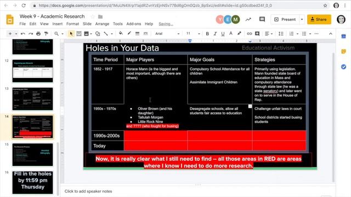Expand the bulleted list style dropdown

[x=310, y=34]
